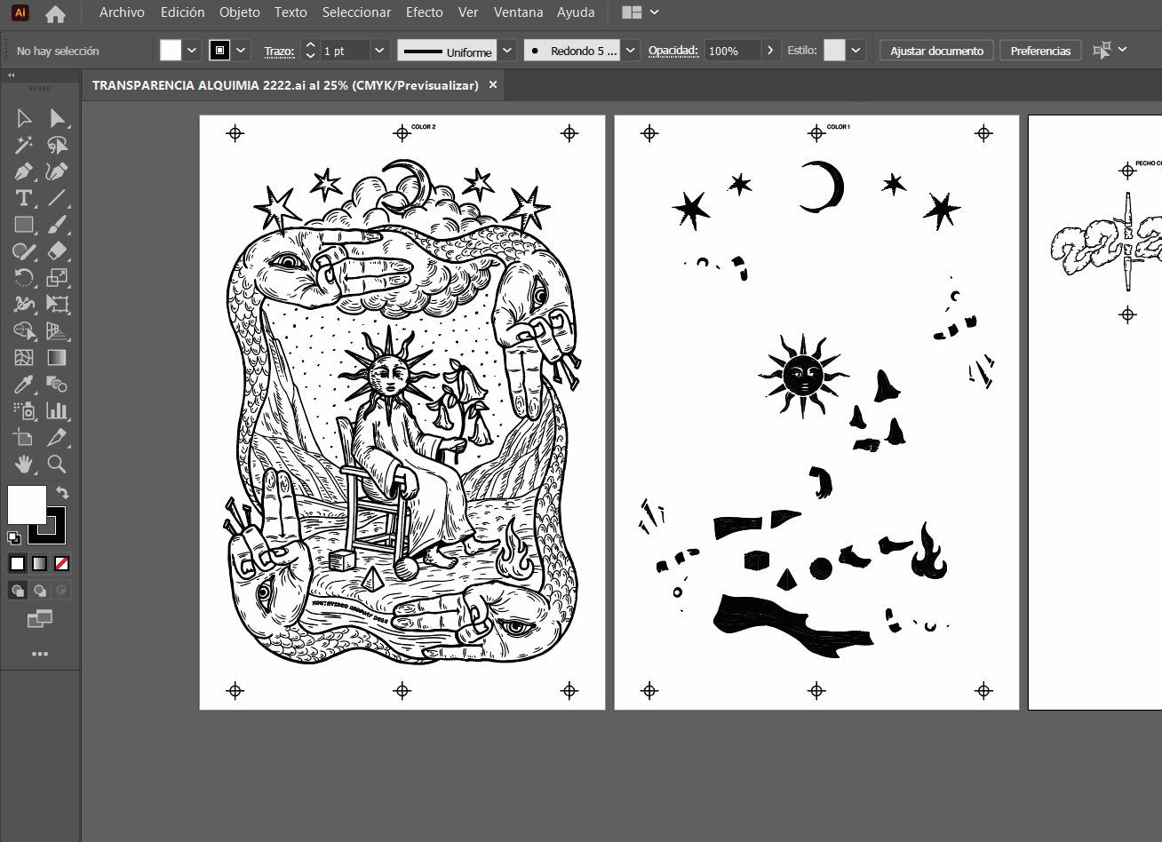Click the Zoom magnifier tool
This screenshot has height=842, width=1162.
(x=58, y=464)
